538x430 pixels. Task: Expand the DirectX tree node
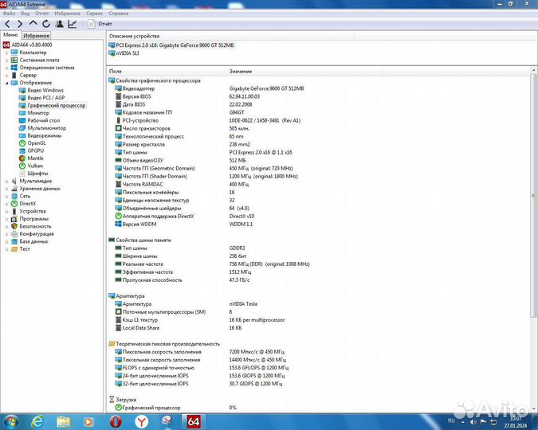[x=6, y=204]
